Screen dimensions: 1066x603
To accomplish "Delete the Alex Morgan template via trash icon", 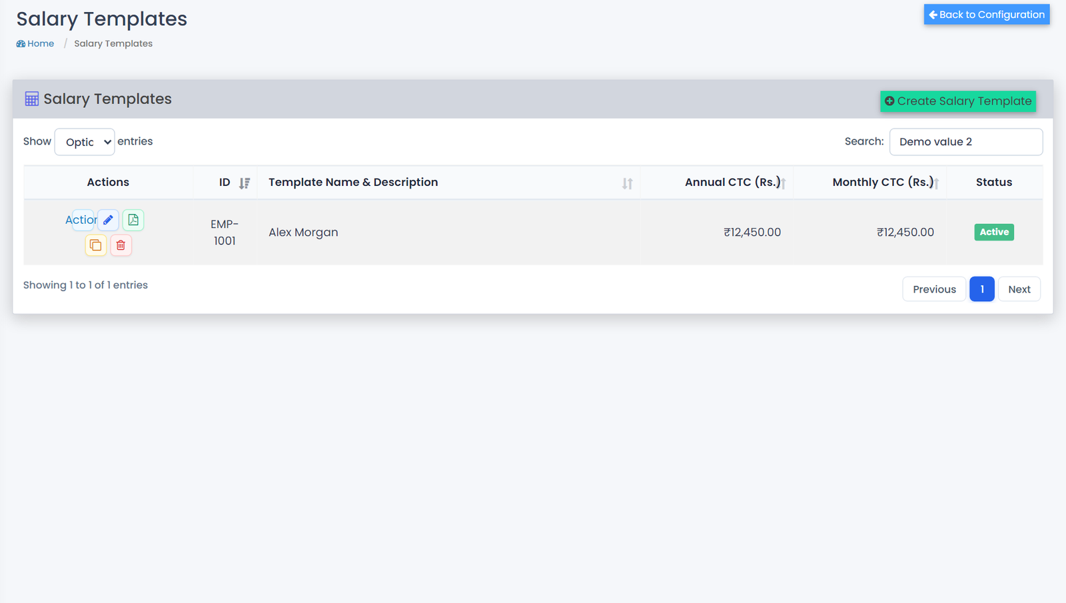I will (121, 245).
